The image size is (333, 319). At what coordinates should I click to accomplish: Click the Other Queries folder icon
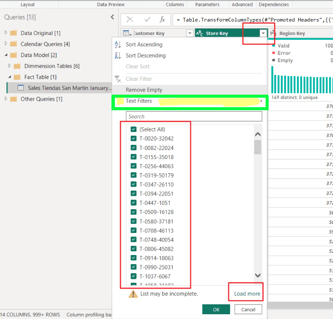click(x=13, y=99)
